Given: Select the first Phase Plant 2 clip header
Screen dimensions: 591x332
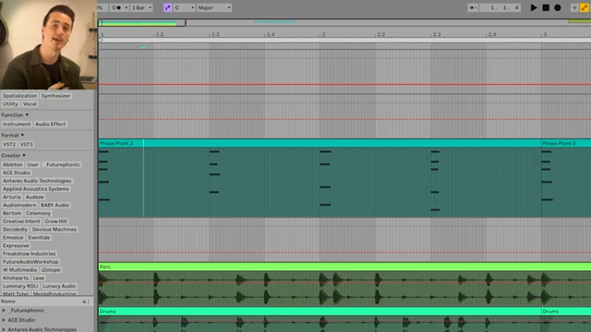Looking at the screenshot, I should pos(320,144).
